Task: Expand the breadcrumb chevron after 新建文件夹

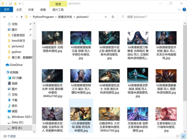Action: coord(74,17)
